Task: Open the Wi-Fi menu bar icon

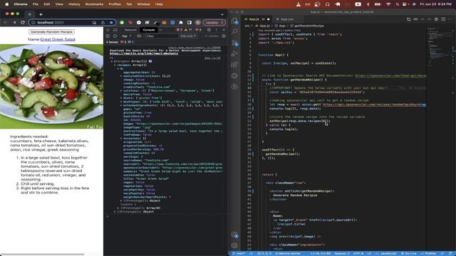Action: (388, 4)
